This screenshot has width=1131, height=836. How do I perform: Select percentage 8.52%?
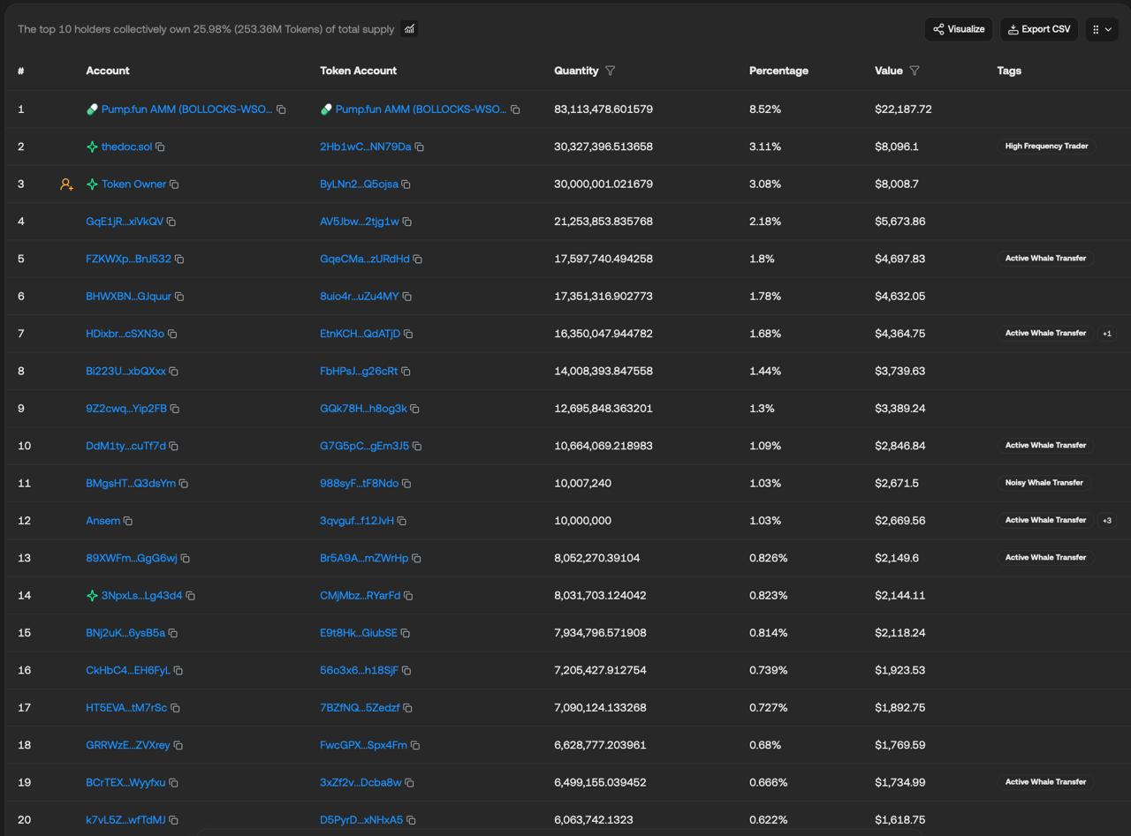765,109
